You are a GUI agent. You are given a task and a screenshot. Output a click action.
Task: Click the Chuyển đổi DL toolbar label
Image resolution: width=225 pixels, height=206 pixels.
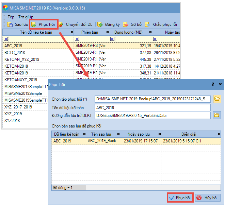click(79, 24)
